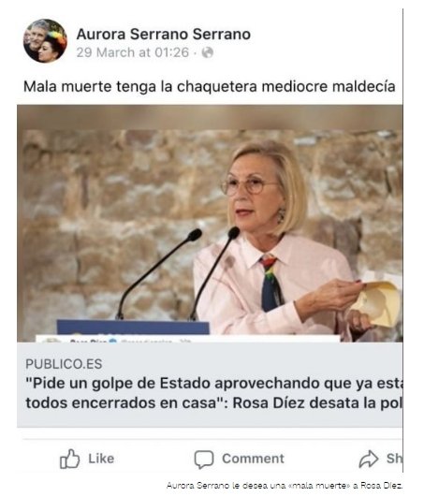Image resolution: width=424 pixels, height=496 pixels.
Task: Click the Like button label
Action: tap(101, 459)
